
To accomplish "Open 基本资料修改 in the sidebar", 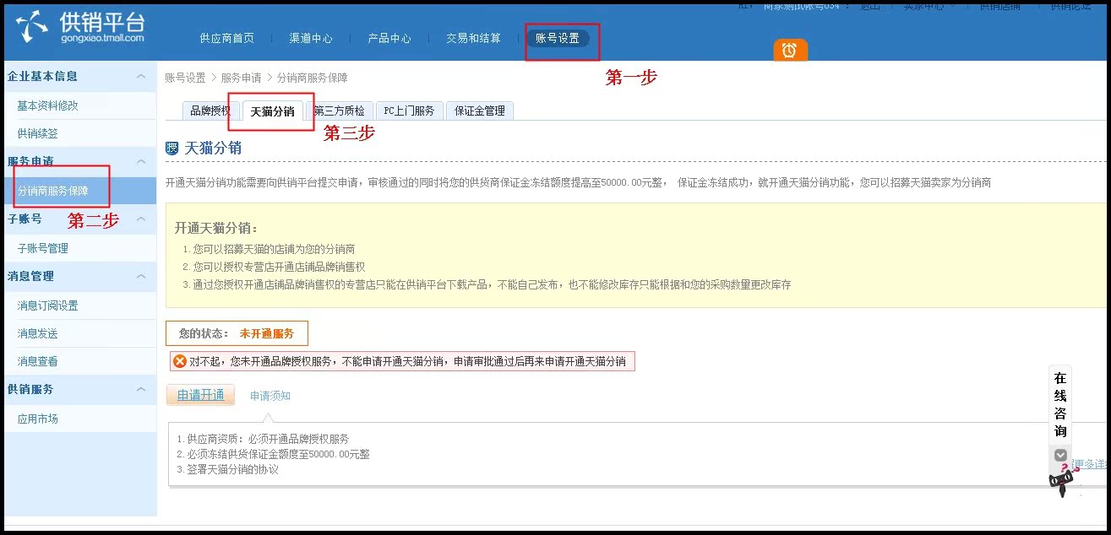I will tap(48, 105).
